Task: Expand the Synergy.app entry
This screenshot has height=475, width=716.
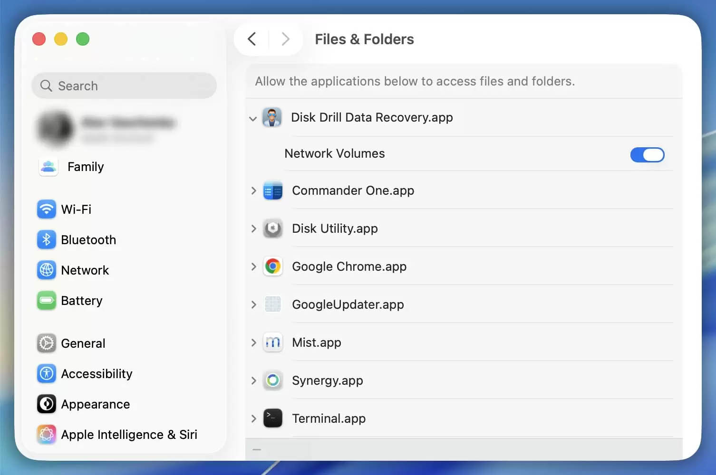Action: click(253, 380)
